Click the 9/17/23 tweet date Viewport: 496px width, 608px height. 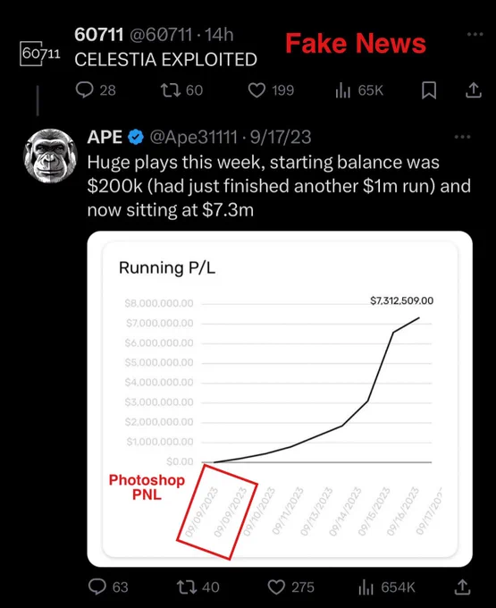point(281,137)
